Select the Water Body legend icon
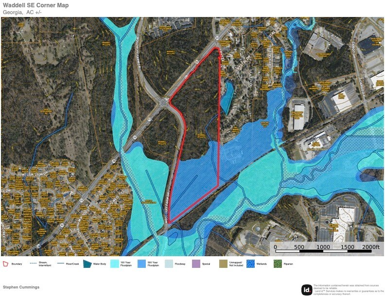This screenshot has width=385, height=297. point(87,264)
